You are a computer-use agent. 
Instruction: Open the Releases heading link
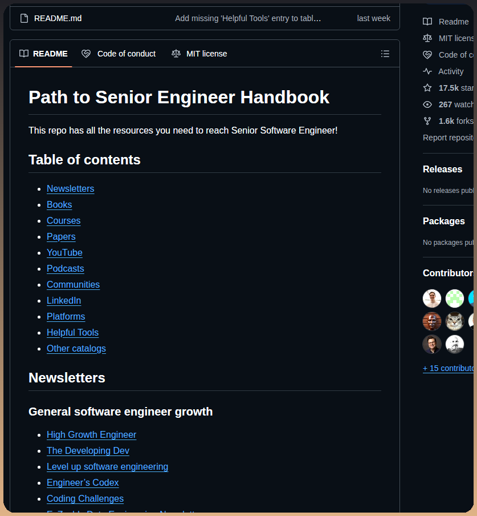click(442, 169)
